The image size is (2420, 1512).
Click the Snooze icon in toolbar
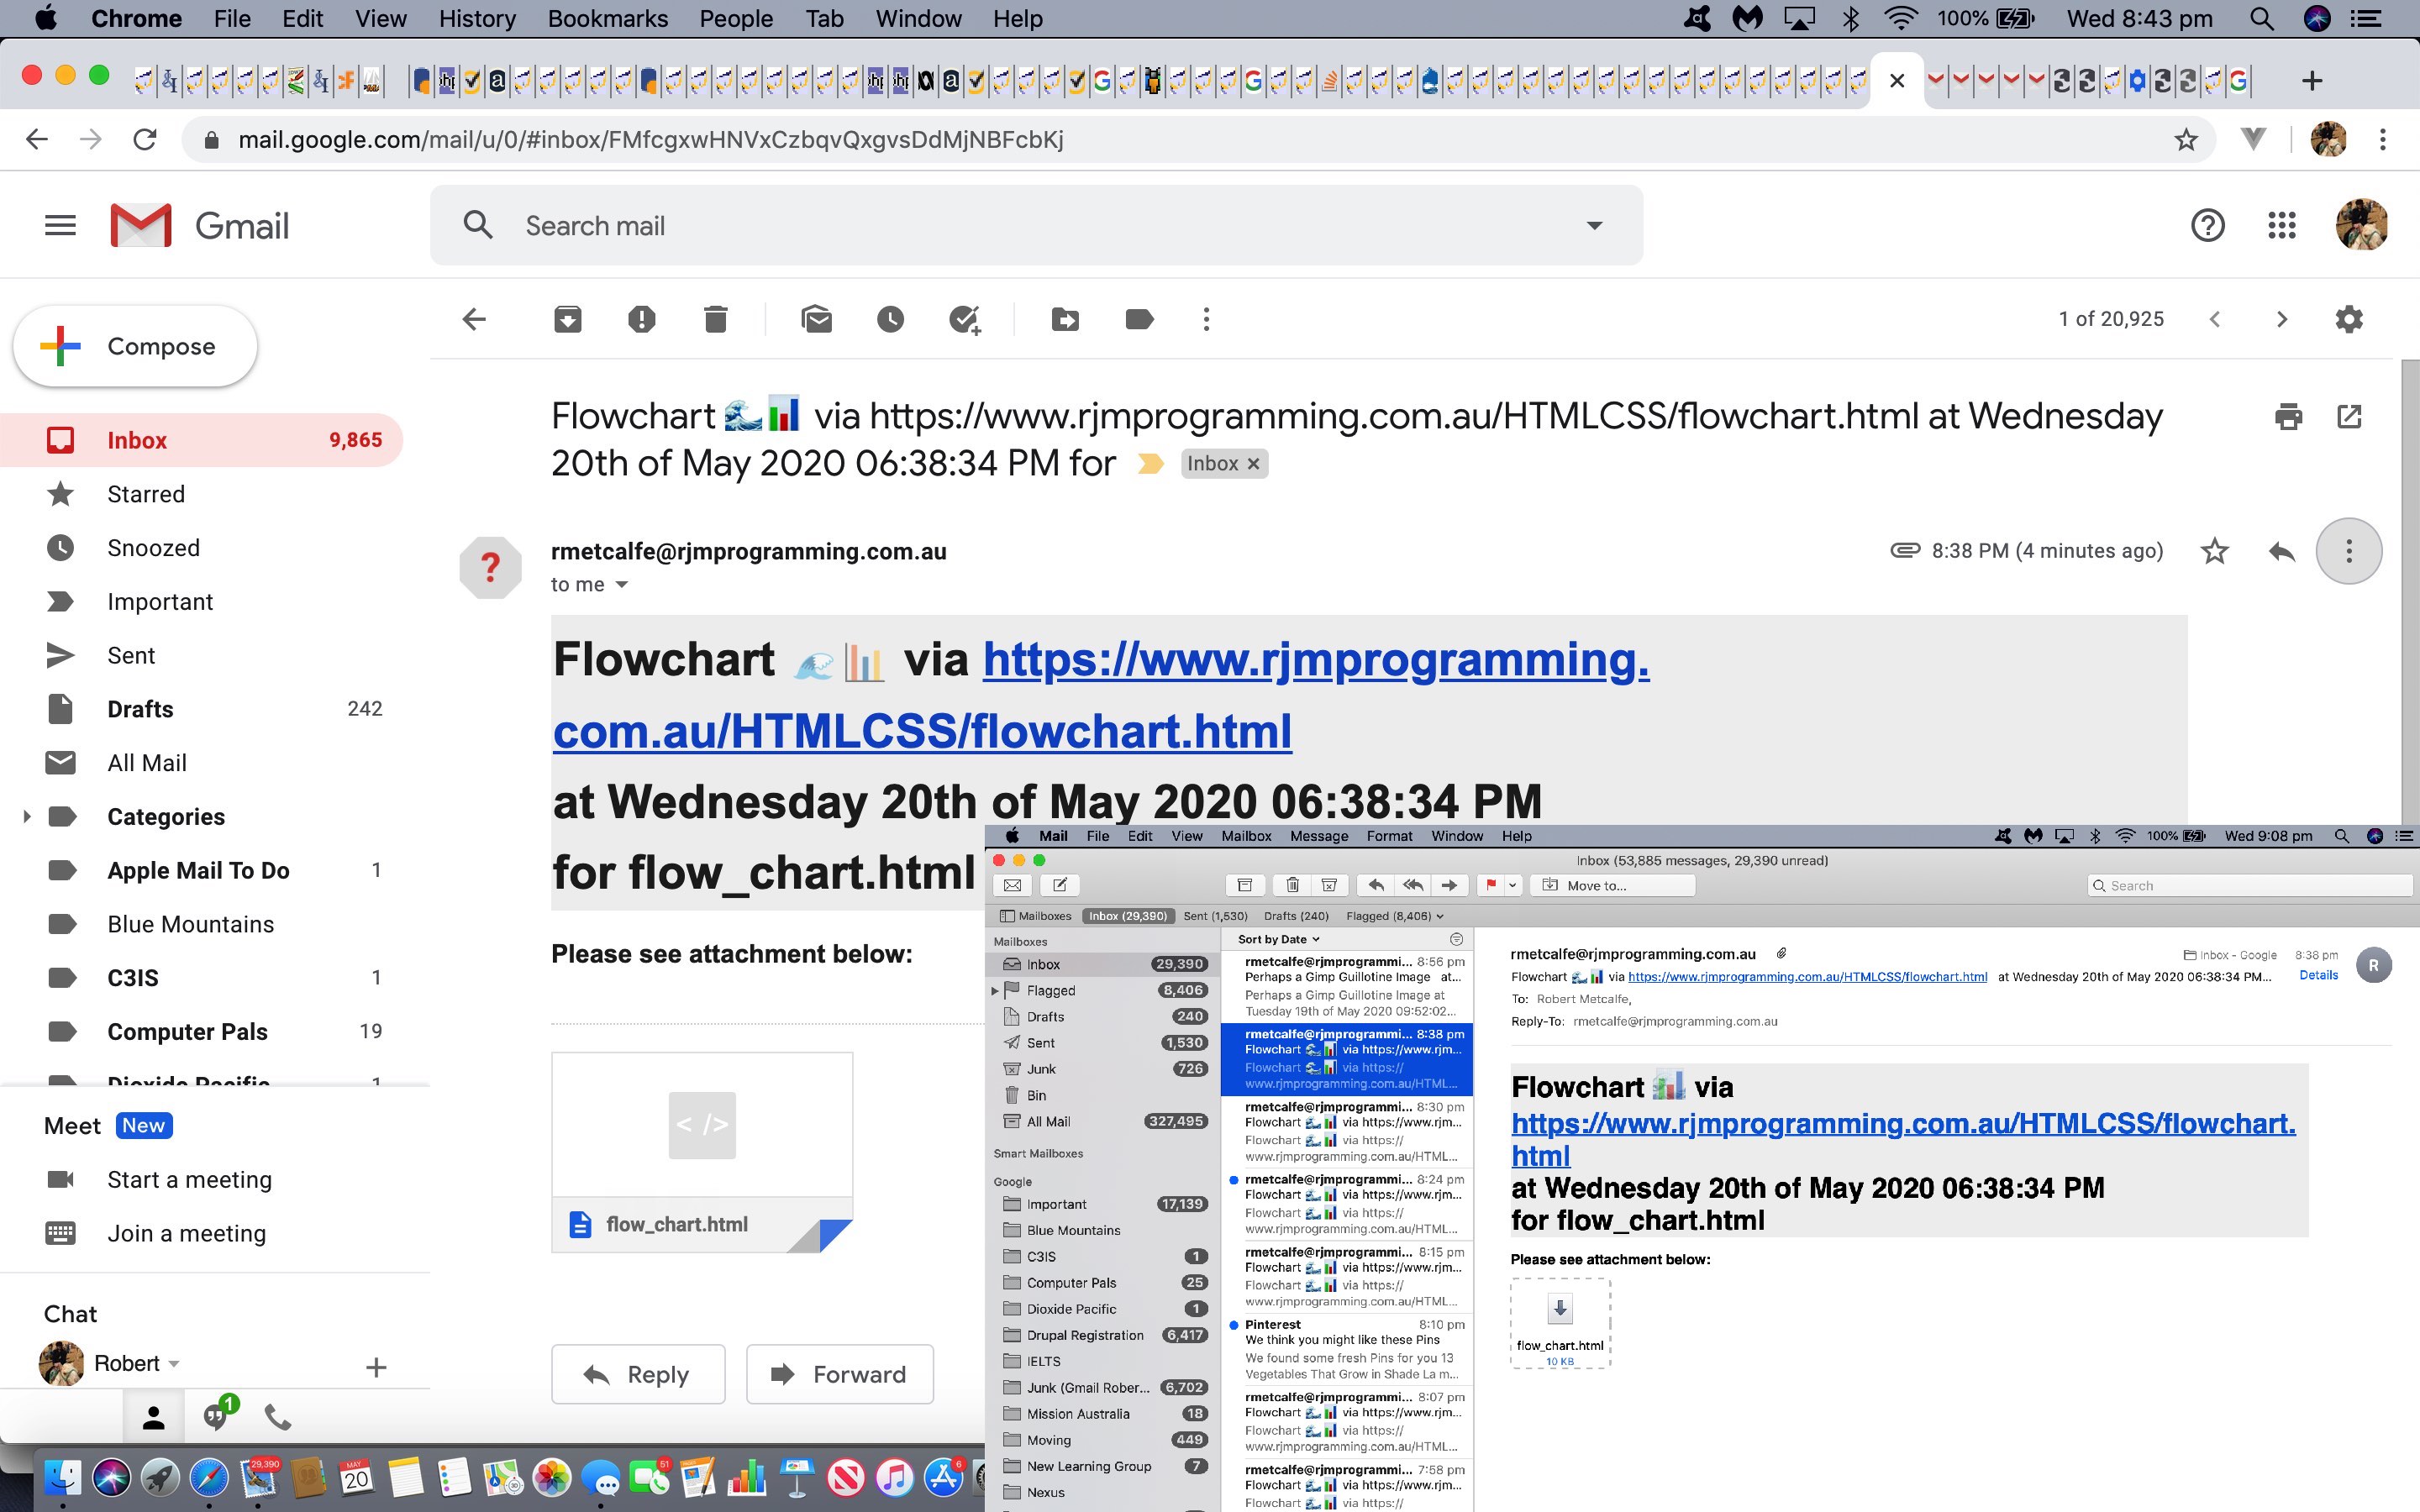point(891,318)
